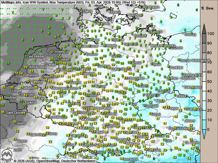Select the Groningen city label
The height and width of the screenshot is (163, 218).
click(x=61, y=51)
